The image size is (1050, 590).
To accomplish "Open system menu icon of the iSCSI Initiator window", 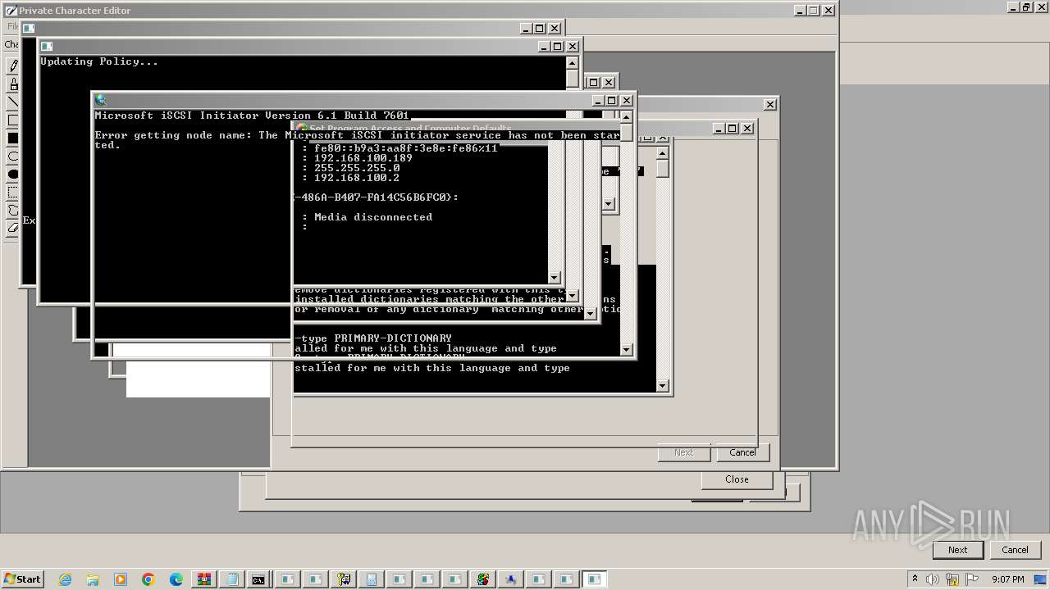I will point(101,100).
